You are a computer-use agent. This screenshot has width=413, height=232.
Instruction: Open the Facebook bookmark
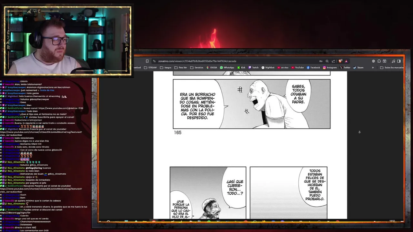[x=313, y=68]
